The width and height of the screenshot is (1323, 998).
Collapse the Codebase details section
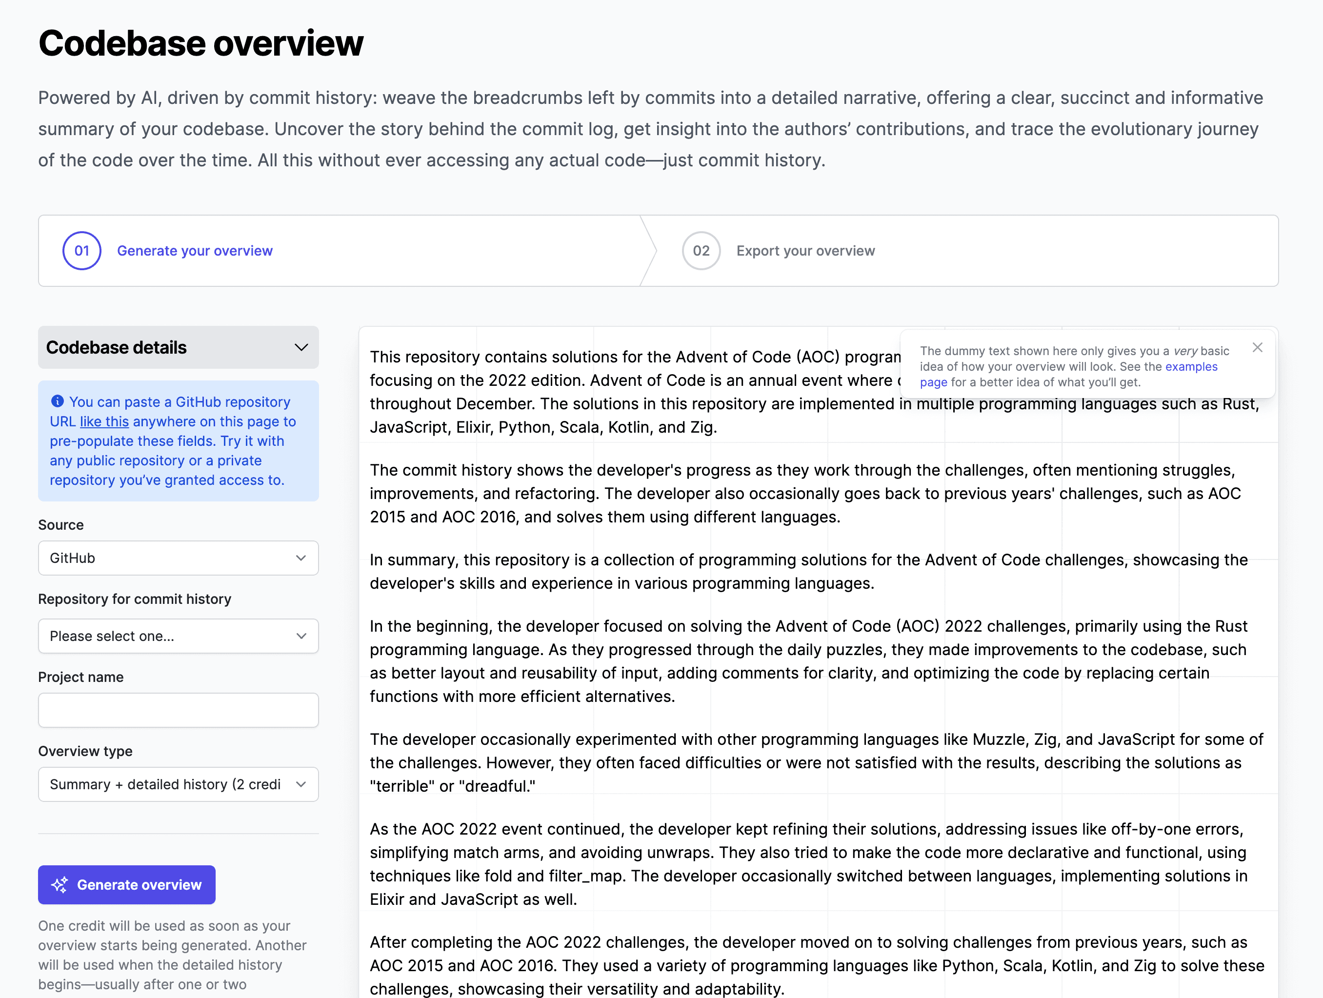[301, 347]
